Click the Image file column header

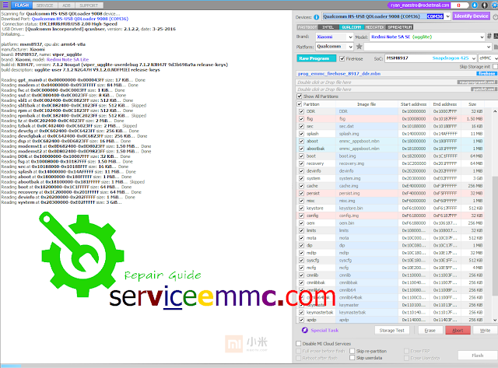coord(366,104)
